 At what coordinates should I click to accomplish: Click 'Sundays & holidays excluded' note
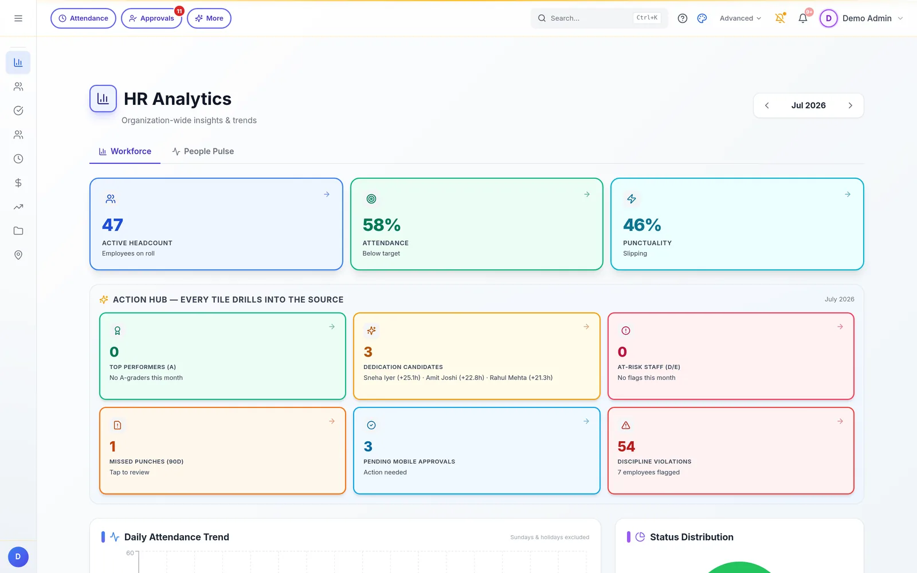tap(550, 537)
